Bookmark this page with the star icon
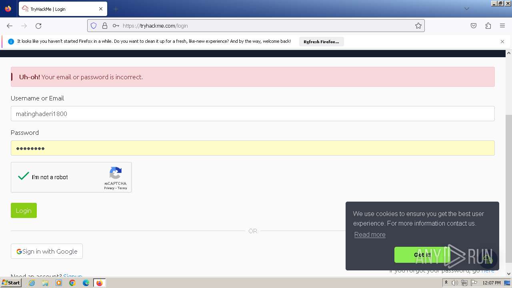 (x=418, y=26)
